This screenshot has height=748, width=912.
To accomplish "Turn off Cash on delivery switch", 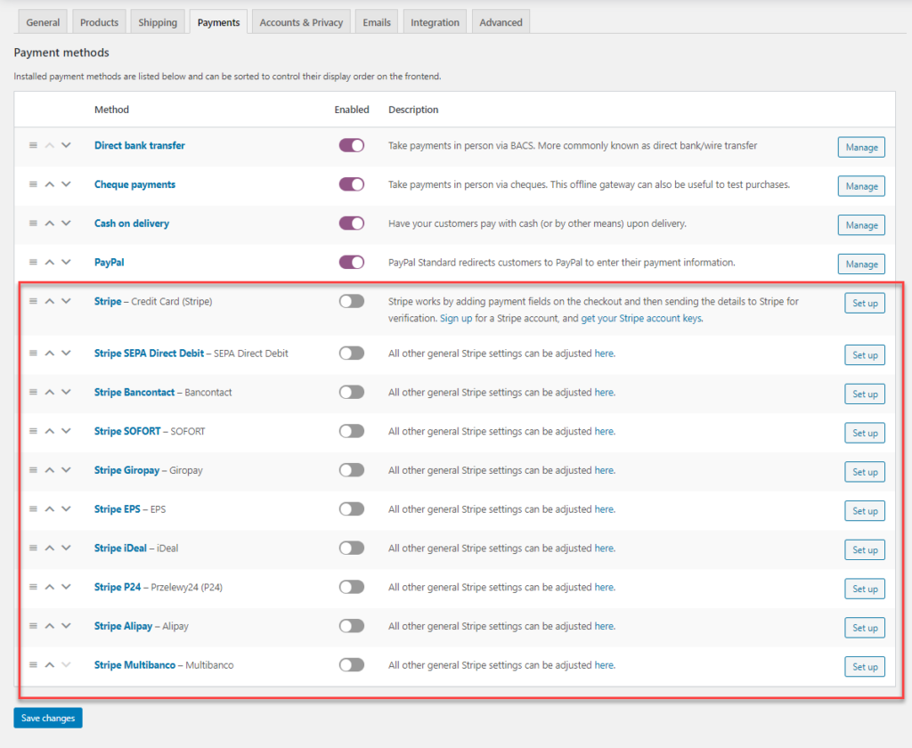I will tap(352, 224).
